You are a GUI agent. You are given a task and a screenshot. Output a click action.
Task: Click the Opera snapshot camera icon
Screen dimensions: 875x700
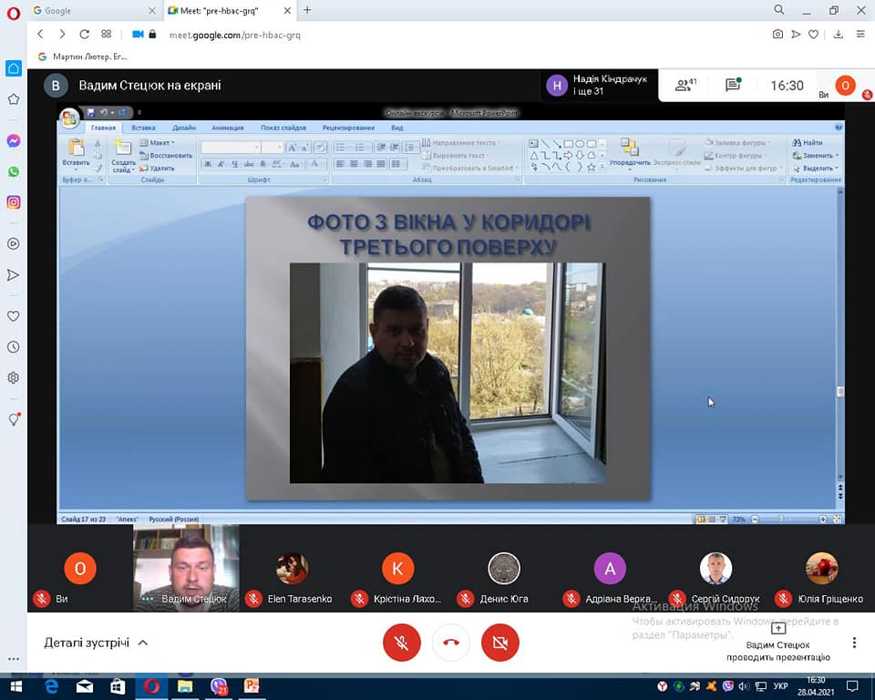[777, 35]
